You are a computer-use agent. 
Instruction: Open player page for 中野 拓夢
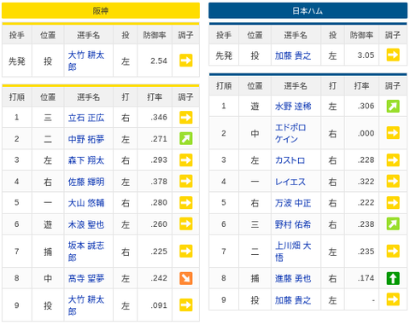(x=86, y=139)
